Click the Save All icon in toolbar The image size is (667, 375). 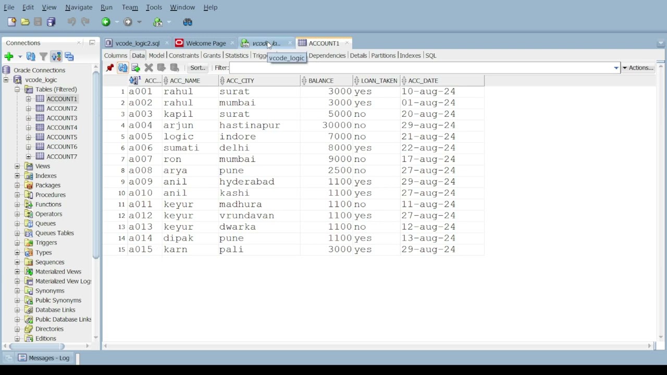pos(51,22)
